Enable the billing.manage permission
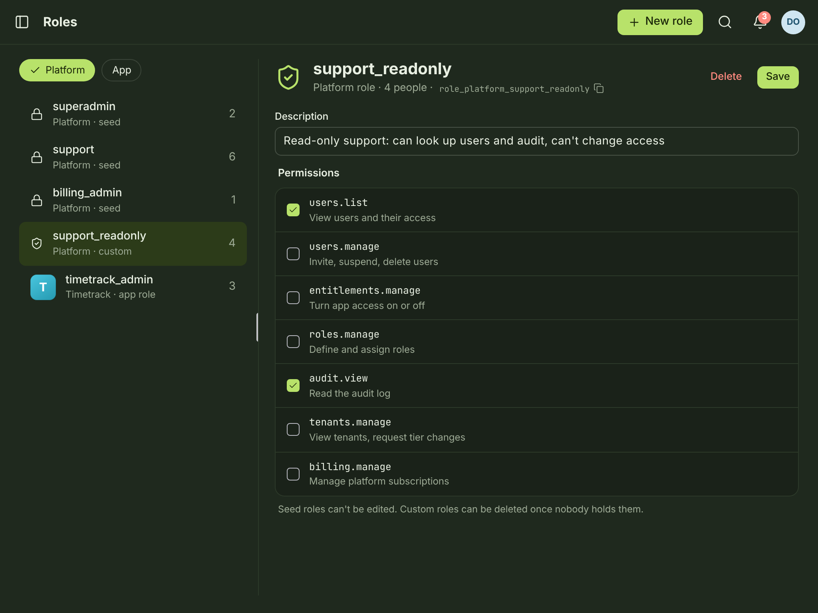 [x=293, y=474]
